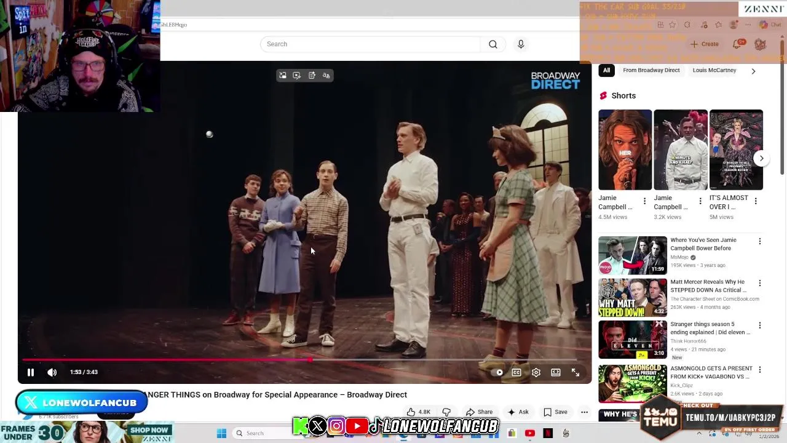The width and height of the screenshot is (787, 443).
Task: Open Edge profile avatar
Action: point(734,25)
